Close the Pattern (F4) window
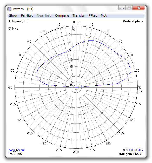Screen dimensions: 152x163 (x=139, y=8)
